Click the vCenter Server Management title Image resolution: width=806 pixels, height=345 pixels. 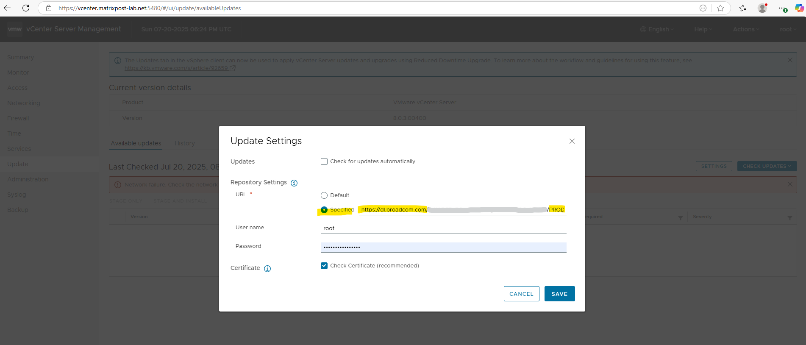(73, 29)
